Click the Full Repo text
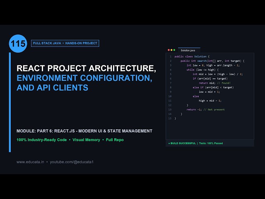 point(115,140)
